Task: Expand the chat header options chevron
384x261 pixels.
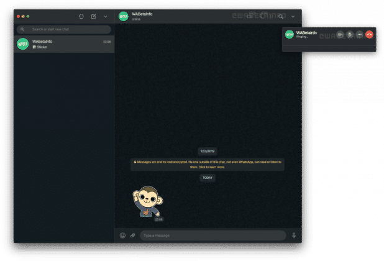Action: pyautogui.click(x=293, y=16)
